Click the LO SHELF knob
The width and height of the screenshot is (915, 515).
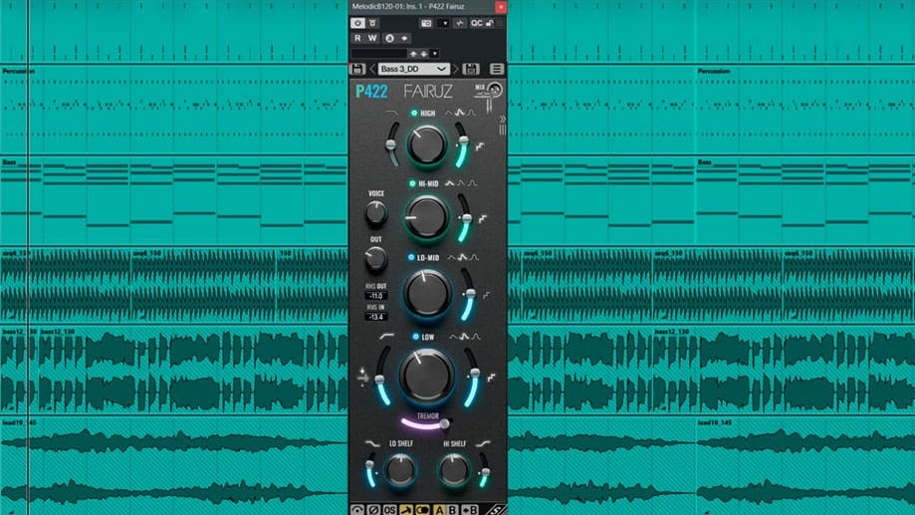[x=400, y=470]
